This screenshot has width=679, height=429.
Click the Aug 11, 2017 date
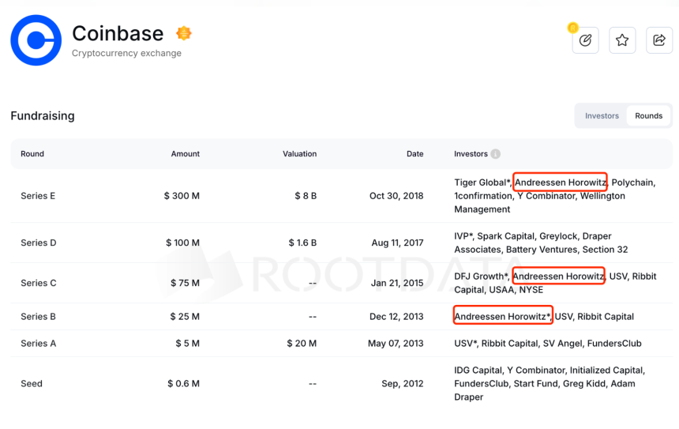point(397,243)
